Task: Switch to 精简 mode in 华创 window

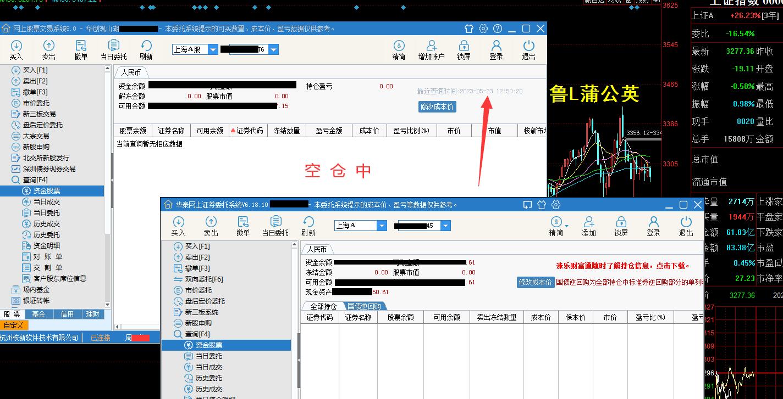Action: (x=399, y=50)
